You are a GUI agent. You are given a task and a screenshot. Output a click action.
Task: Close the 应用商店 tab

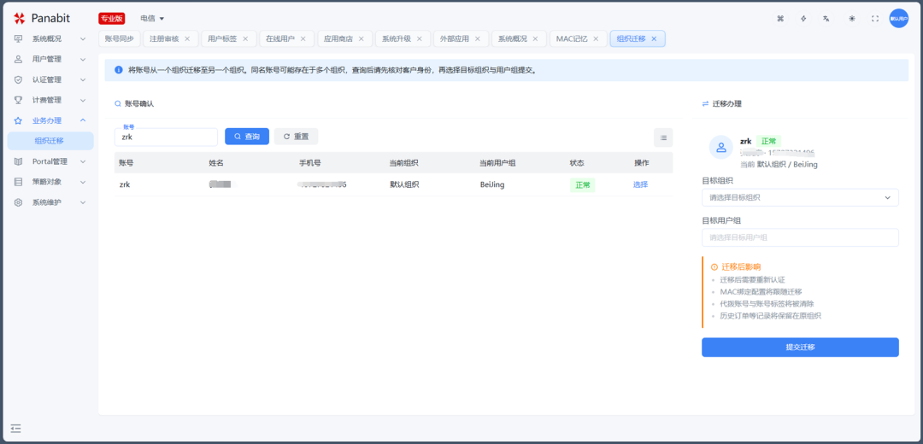[362, 38]
